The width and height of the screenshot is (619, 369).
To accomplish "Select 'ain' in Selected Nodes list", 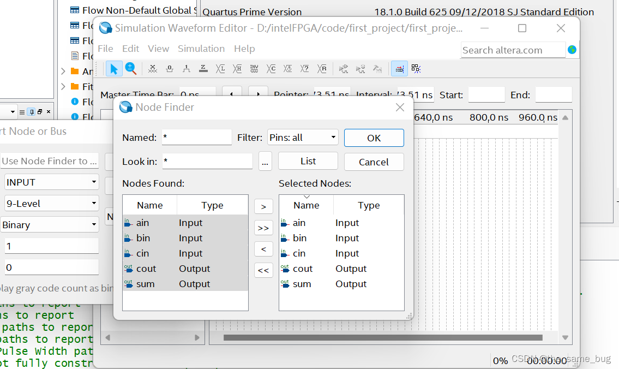I will [x=341, y=223].
